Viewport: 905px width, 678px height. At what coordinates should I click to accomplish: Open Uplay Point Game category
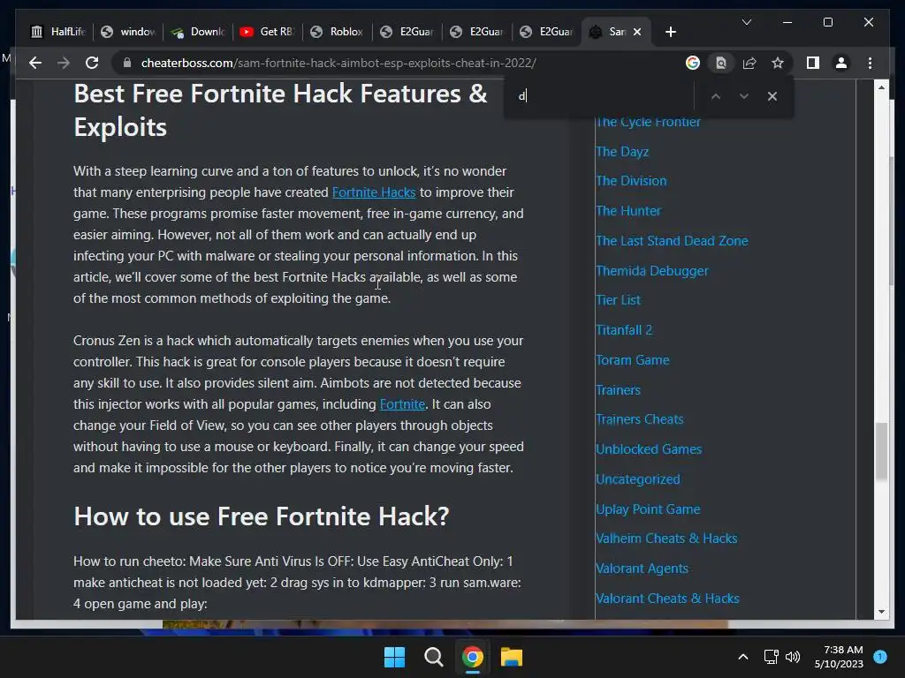(x=648, y=509)
